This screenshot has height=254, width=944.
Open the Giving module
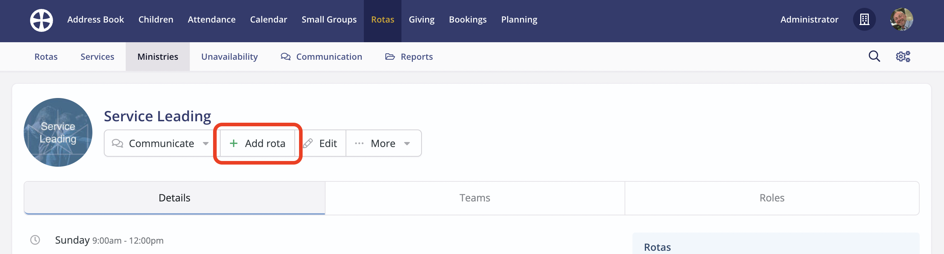422,19
